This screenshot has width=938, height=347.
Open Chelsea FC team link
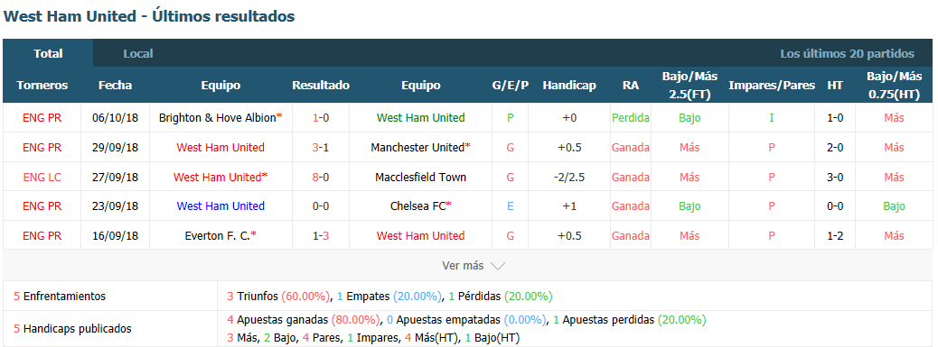(417, 206)
